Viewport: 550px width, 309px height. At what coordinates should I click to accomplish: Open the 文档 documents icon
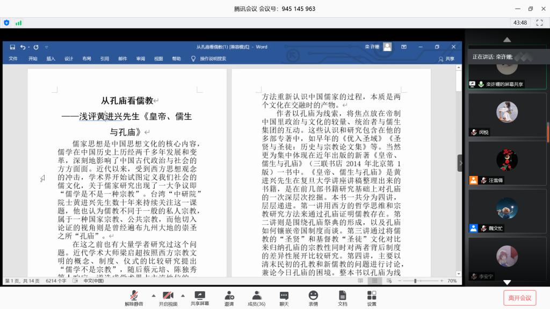[342, 298]
